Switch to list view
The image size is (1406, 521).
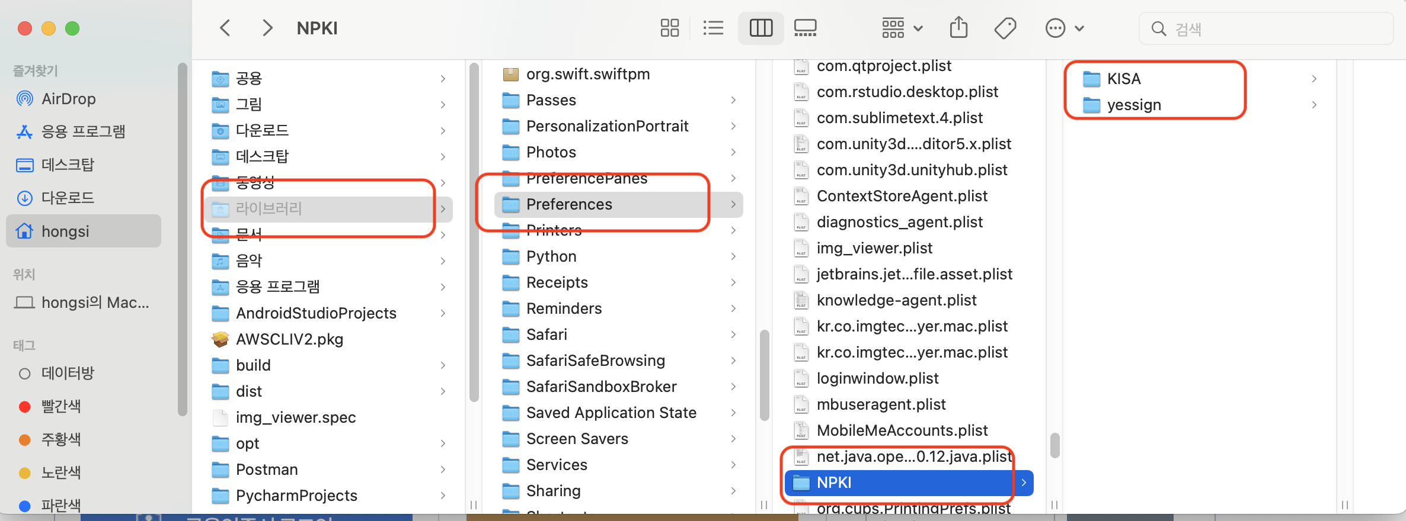pyautogui.click(x=713, y=28)
